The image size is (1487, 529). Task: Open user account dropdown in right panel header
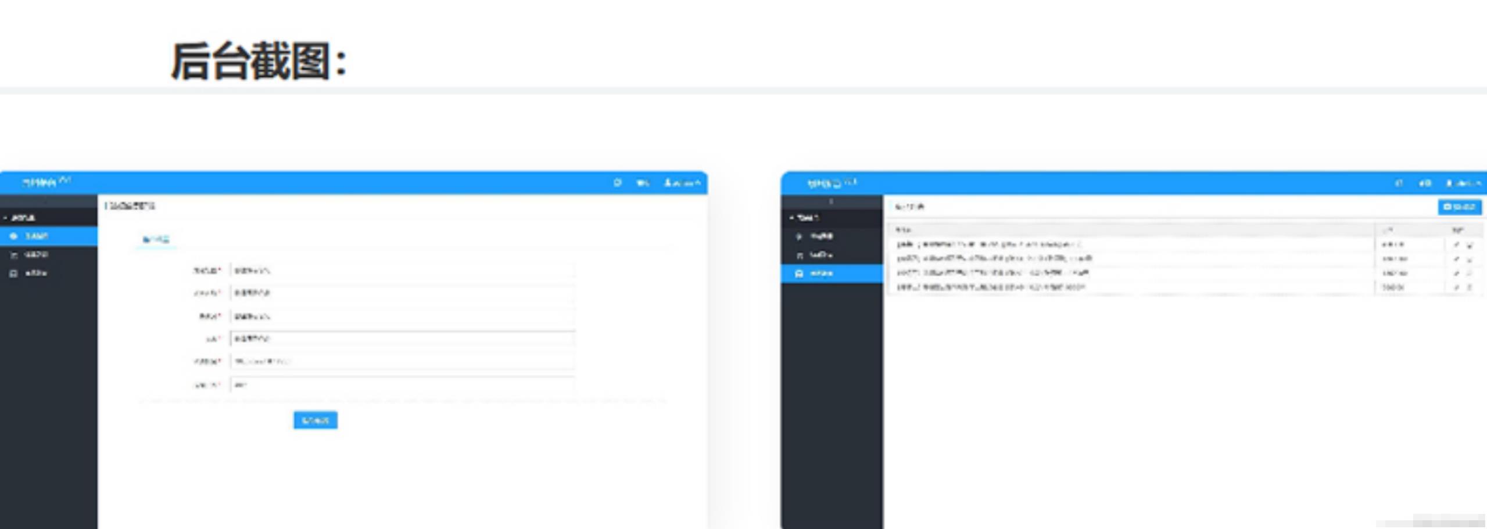[x=1464, y=183]
